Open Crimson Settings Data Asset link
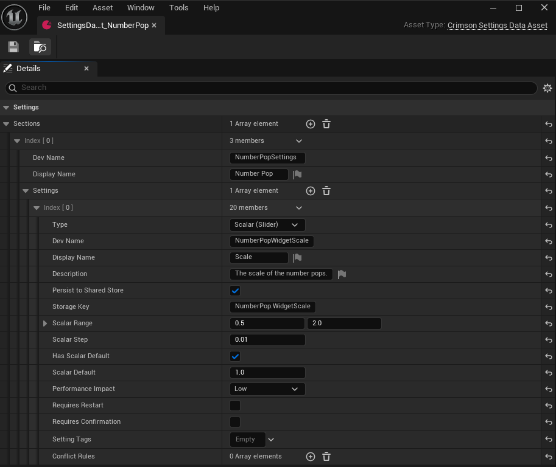This screenshot has height=467, width=556. click(498, 26)
